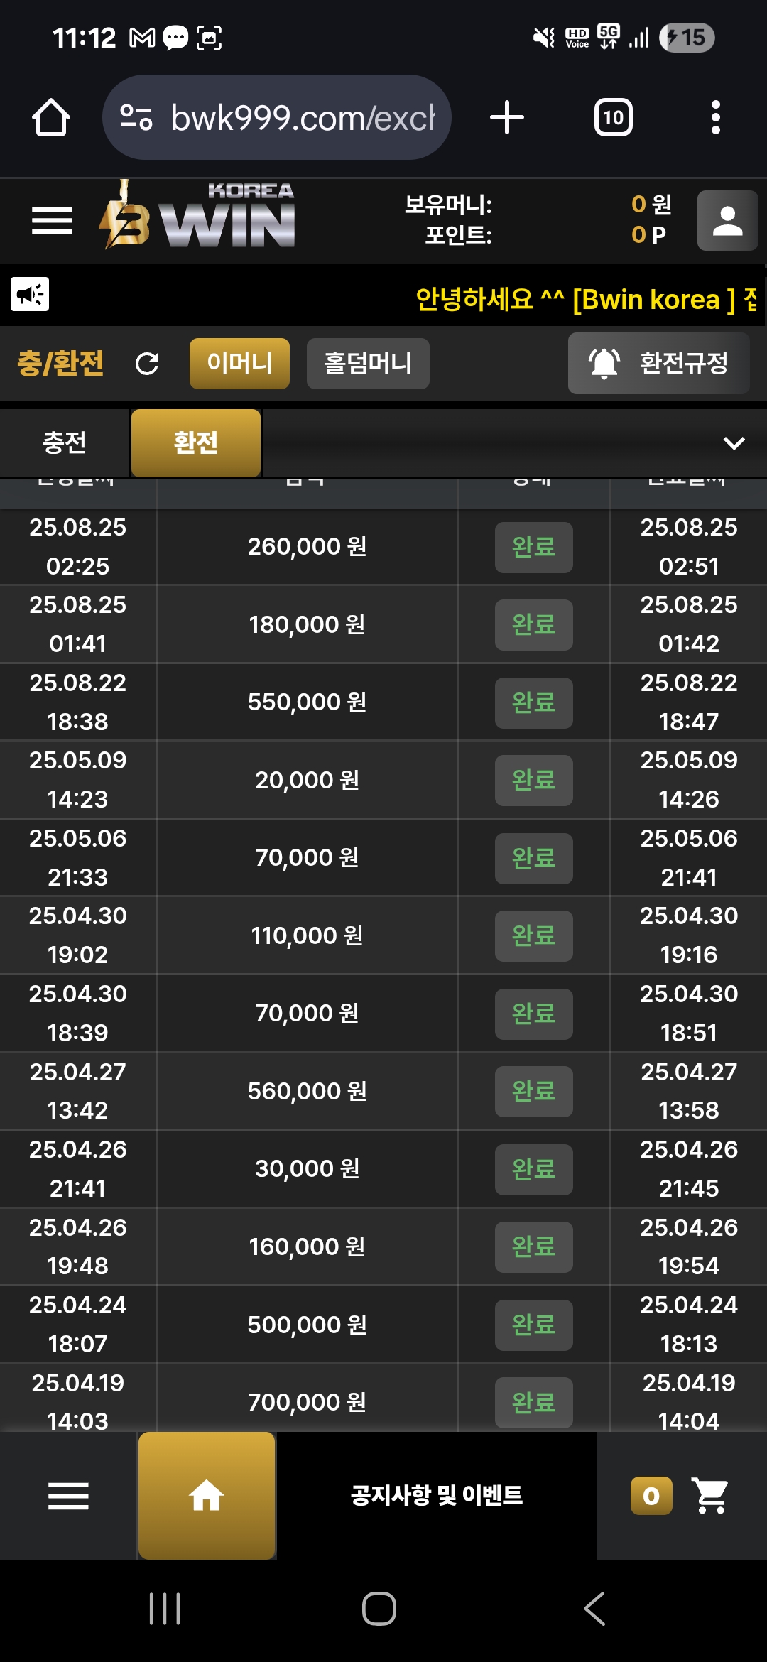Open the hamburger menu beside the Bwin logo
The height and width of the screenshot is (1662, 767).
tap(52, 220)
